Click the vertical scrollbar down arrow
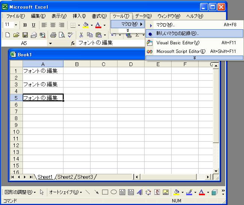 point(216,171)
